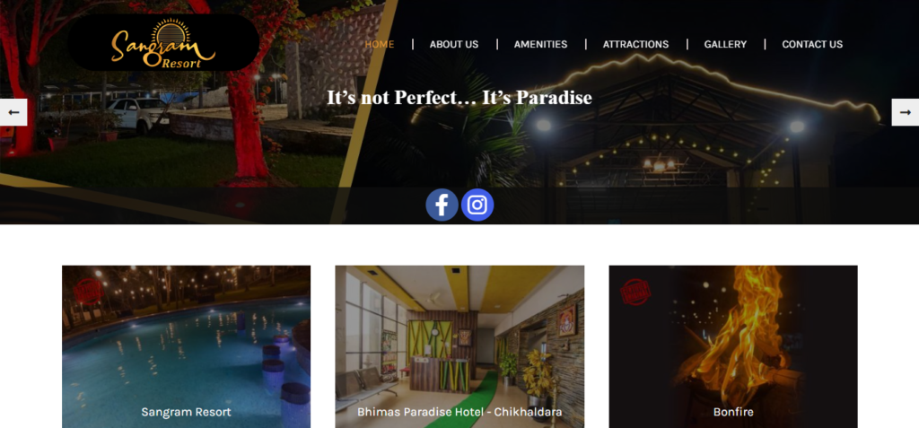Screen dimensions: 919x428
Task: Click red stamp badge on pool image
Action: pyautogui.click(x=89, y=292)
